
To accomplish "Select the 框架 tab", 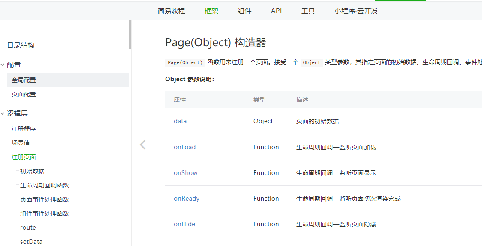I will tap(211, 11).
